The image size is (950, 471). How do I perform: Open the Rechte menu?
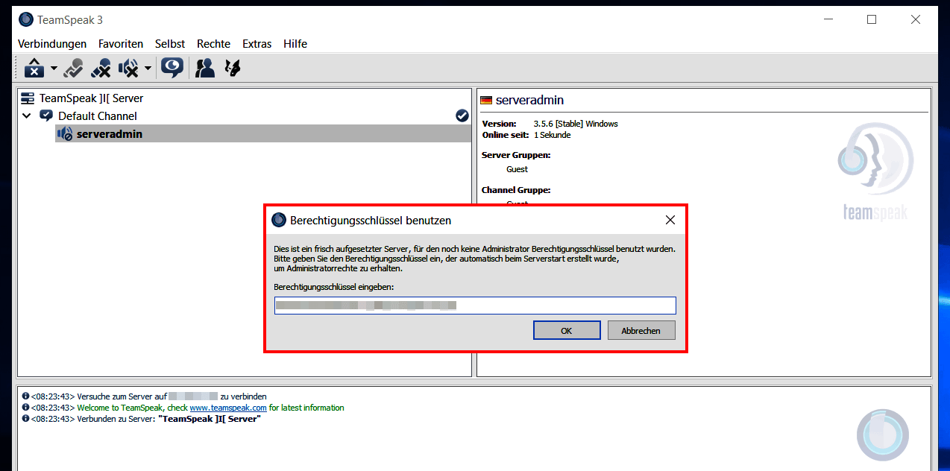213,43
